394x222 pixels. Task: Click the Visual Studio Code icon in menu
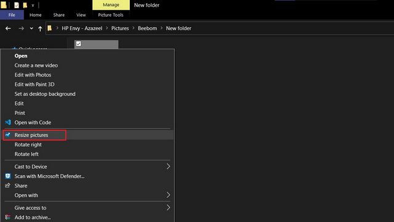8,122
